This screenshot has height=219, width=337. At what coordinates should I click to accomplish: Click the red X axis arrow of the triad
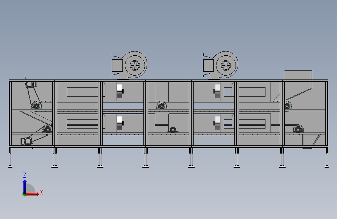(32, 194)
